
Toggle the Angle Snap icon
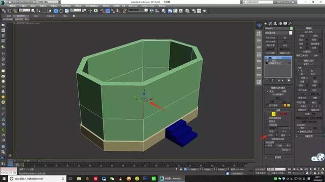pos(108,11)
